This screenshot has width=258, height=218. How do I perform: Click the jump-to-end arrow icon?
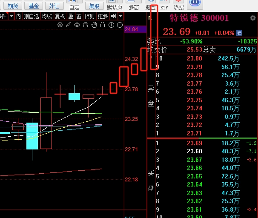[x=114, y=16]
